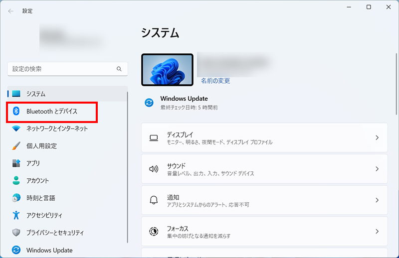Click the 時刻と言語 globe clock icon

point(16,198)
